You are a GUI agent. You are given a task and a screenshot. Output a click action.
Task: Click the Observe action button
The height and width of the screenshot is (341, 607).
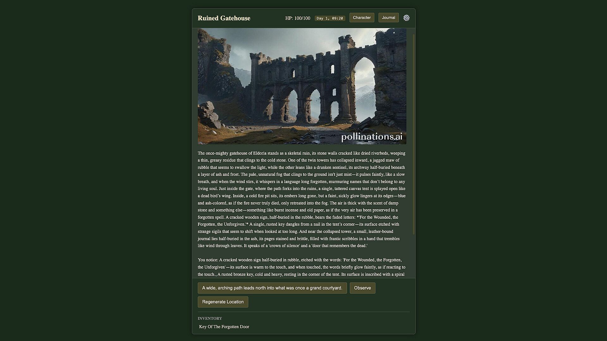click(x=362, y=288)
